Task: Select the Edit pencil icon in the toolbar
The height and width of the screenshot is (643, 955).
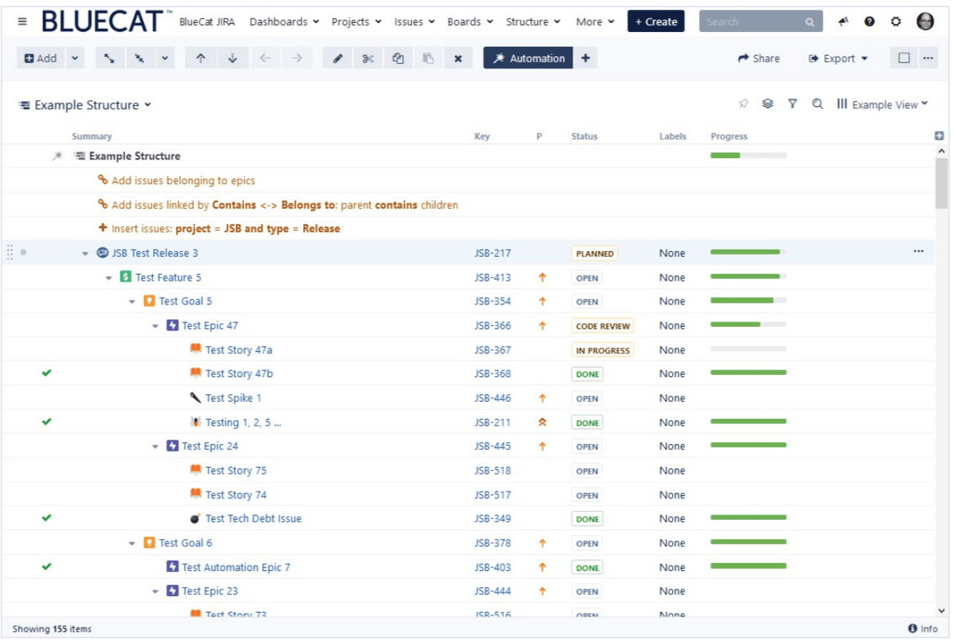Action: (338, 58)
